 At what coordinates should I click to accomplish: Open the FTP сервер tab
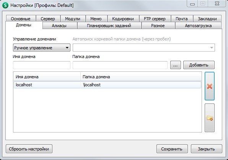pos(155,19)
